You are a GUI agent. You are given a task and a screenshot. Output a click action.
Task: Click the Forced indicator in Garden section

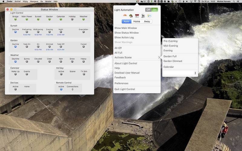tap(83, 47)
